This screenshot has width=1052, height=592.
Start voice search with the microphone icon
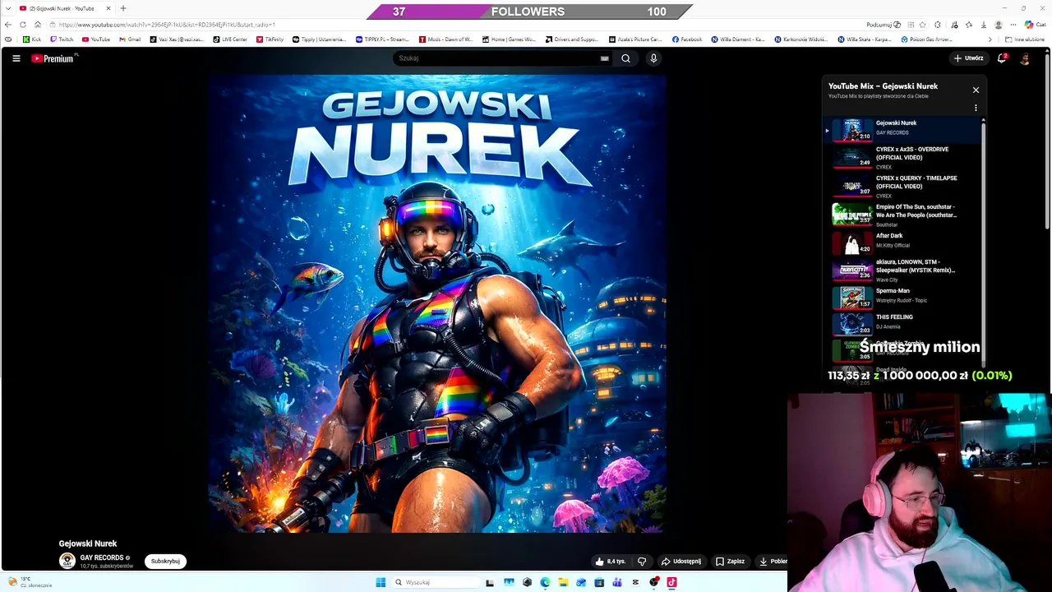point(653,58)
